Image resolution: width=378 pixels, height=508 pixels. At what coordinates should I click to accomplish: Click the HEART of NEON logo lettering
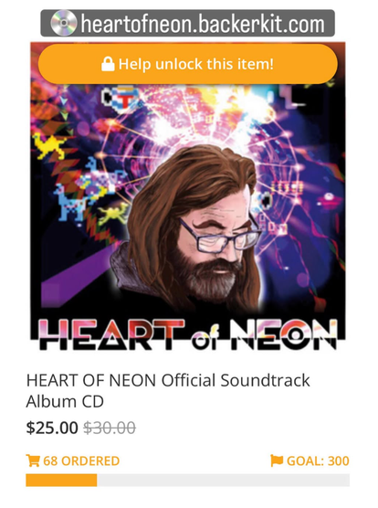[188, 334]
